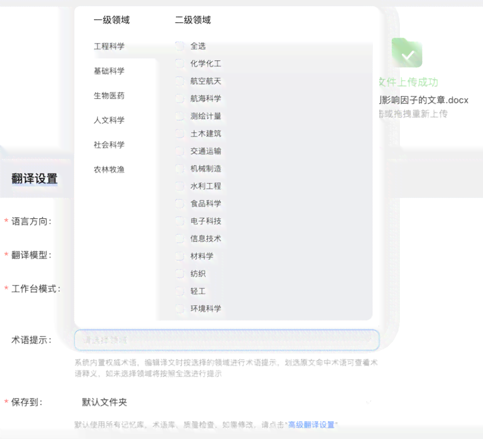Choose 基础科学 first-level domain
Viewport: 483px width, 439px height.
(x=109, y=71)
